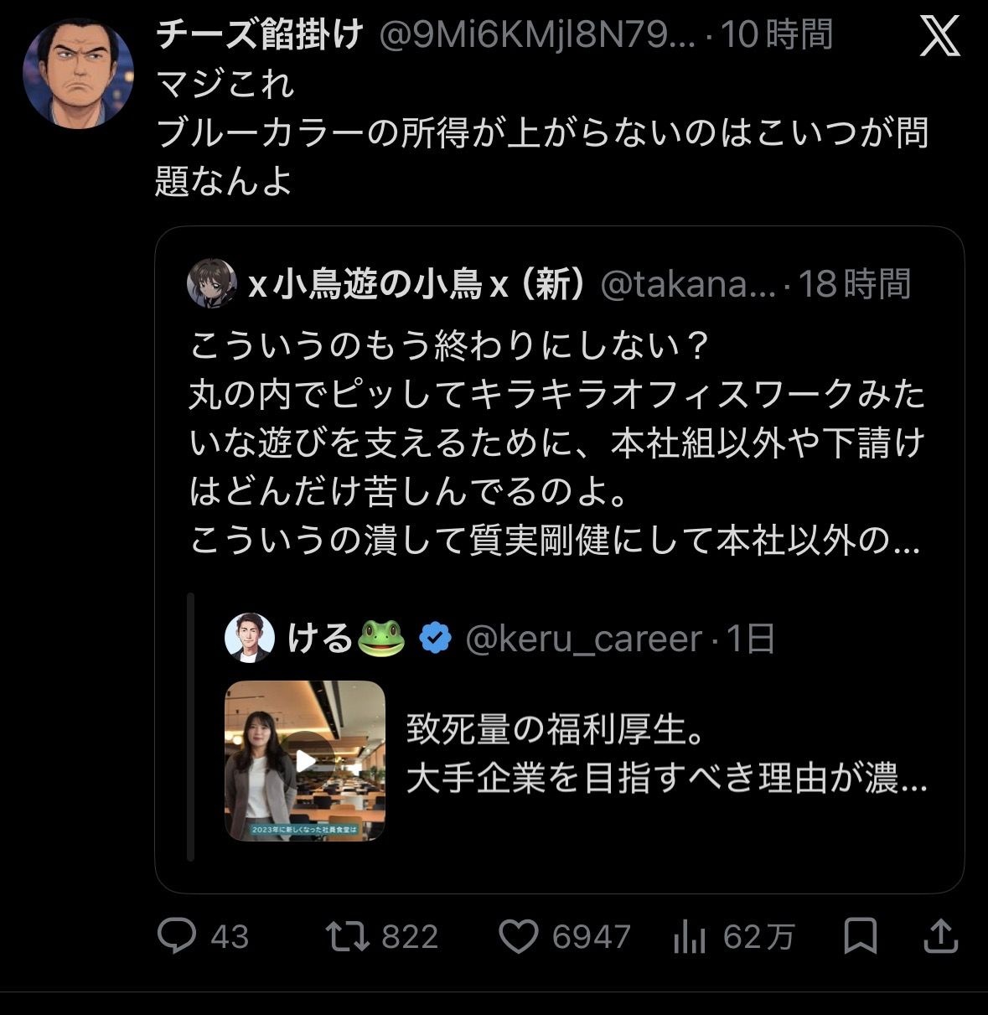Open the Grok X logo icon
The width and height of the screenshot is (988, 1015).
pyautogui.click(x=939, y=37)
